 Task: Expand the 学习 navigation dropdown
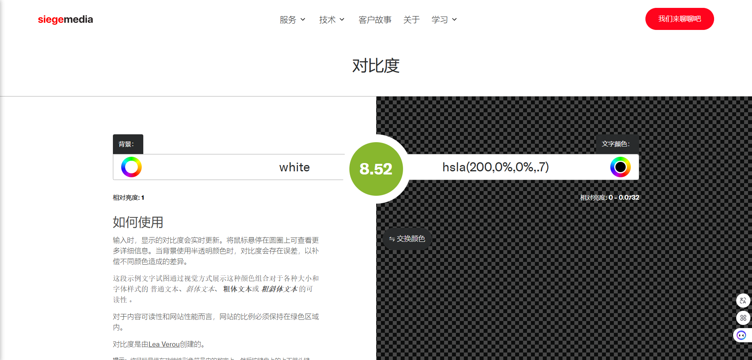click(443, 20)
